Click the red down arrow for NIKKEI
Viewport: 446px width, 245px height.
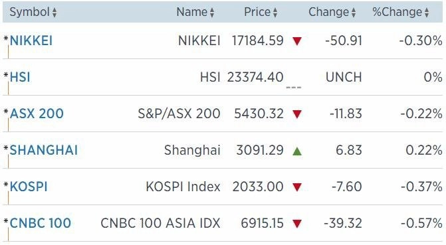tap(297, 41)
